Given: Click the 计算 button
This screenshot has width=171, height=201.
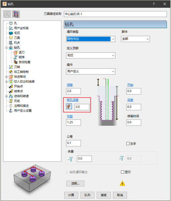Looking at the screenshot, I should point(71,195).
